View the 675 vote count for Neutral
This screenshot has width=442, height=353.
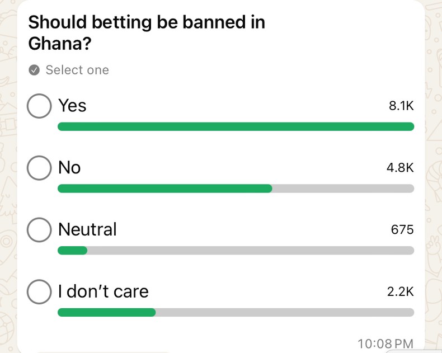(402, 230)
